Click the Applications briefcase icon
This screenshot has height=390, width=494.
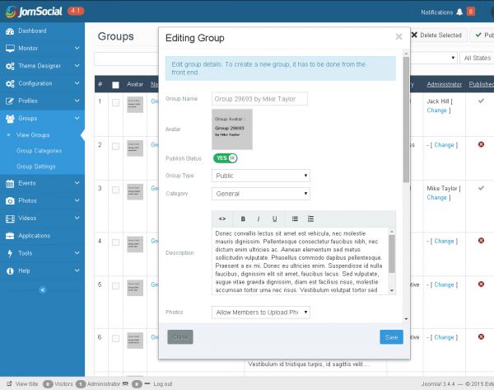coord(10,236)
